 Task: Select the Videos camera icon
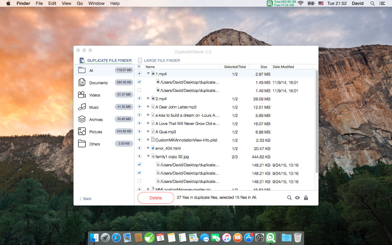(82, 95)
